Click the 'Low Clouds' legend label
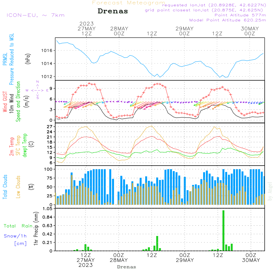Image resolution: width=276 pixels, height=276 pixels. (x=18, y=187)
